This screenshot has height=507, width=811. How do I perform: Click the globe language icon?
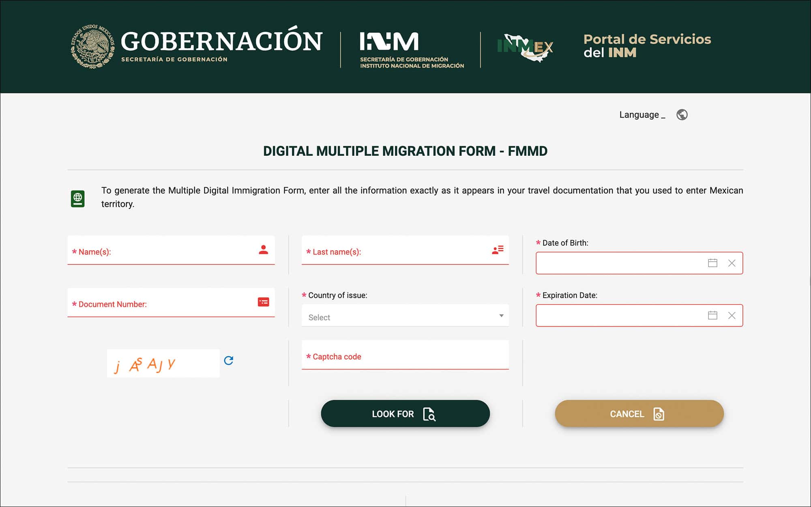(x=682, y=115)
